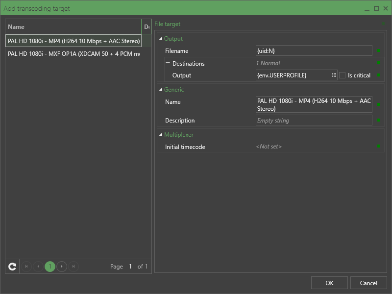
Task: Click the File target heading
Action: (x=167, y=24)
